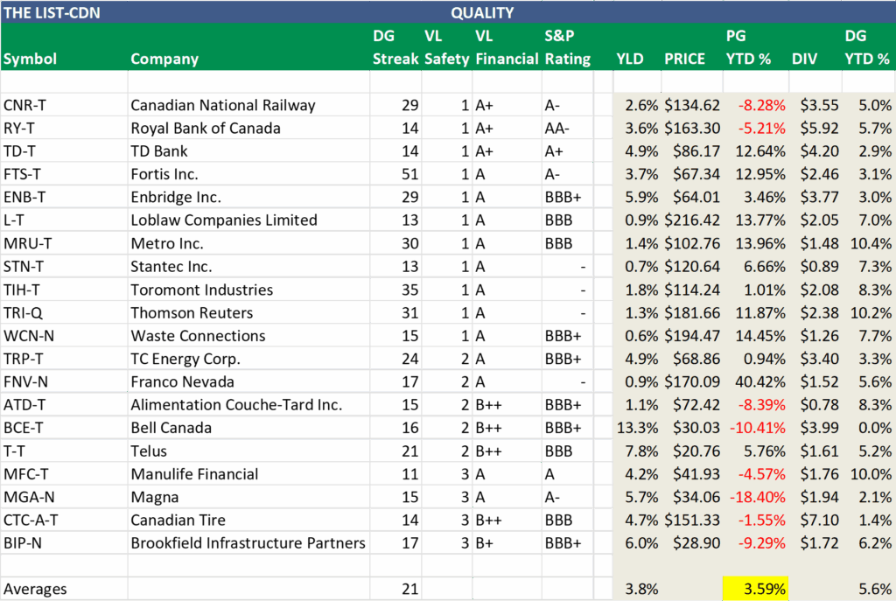
Task: Click Stantec price $120.64
Action: pos(692,266)
